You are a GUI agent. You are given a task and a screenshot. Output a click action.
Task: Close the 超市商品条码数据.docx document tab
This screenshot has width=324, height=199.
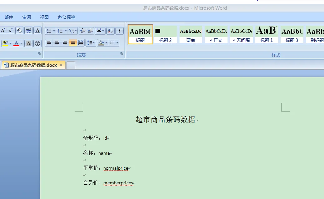(61, 65)
